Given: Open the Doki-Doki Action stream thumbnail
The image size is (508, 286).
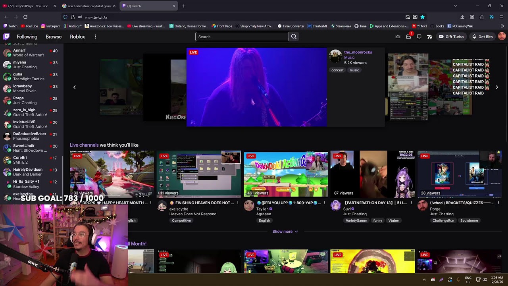Looking at the screenshot, I should click(286, 174).
